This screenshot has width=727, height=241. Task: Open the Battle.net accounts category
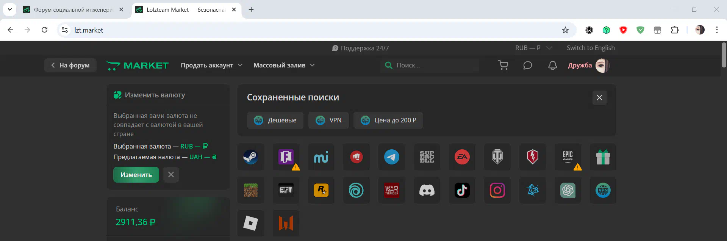(533, 190)
